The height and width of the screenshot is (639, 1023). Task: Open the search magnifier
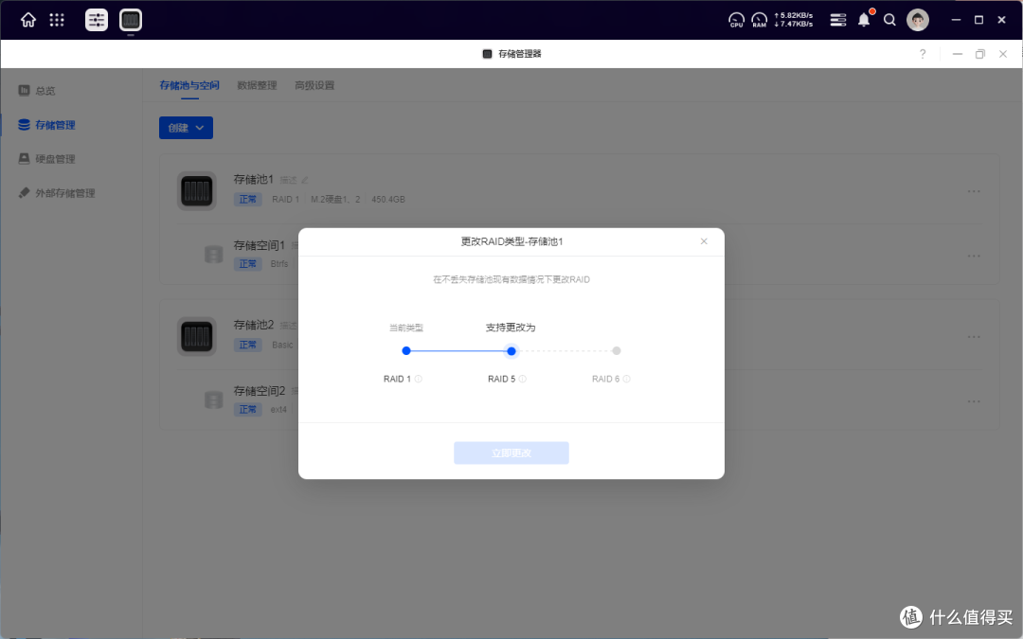(889, 20)
